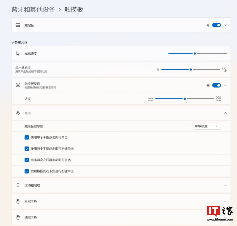This screenshot has width=237, height=226.
Task: Disable the 触控板反馈 toggle
Action: point(216,85)
